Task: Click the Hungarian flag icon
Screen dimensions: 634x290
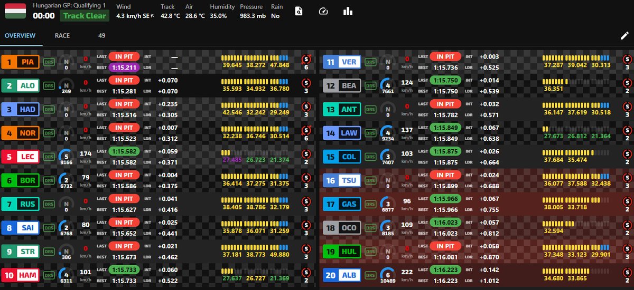Action: [x=14, y=11]
